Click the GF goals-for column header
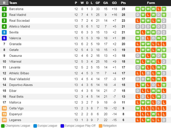Screen dimensions: 171x130 (98, 3)
